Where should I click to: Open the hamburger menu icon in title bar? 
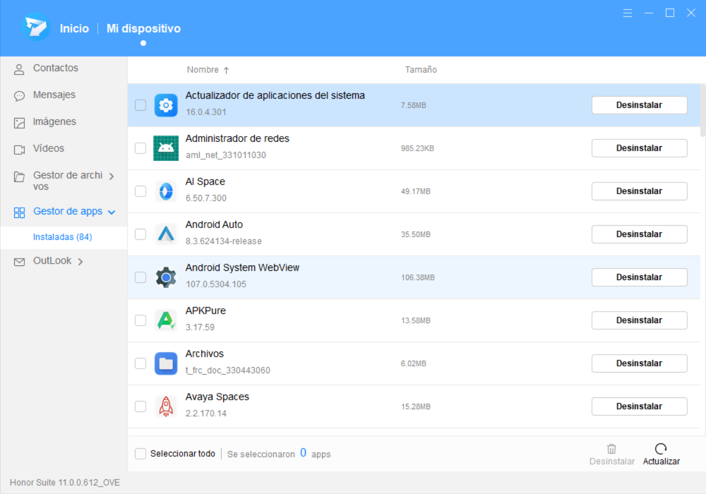coord(627,13)
